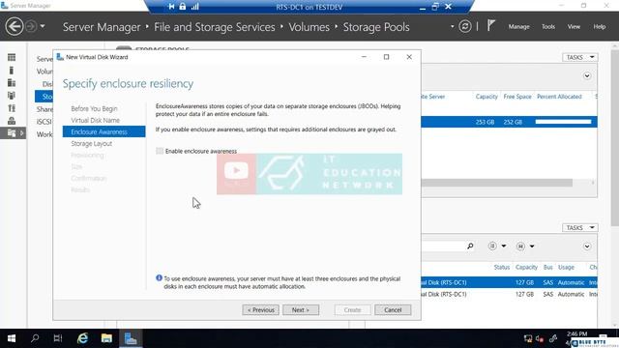Click the Next button
The image size is (619, 348).
point(301,309)
